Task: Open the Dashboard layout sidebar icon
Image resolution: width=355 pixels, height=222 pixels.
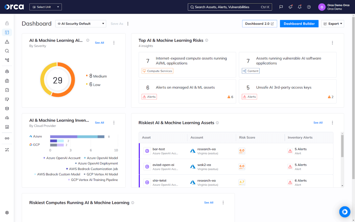Action: click(7, 32)
